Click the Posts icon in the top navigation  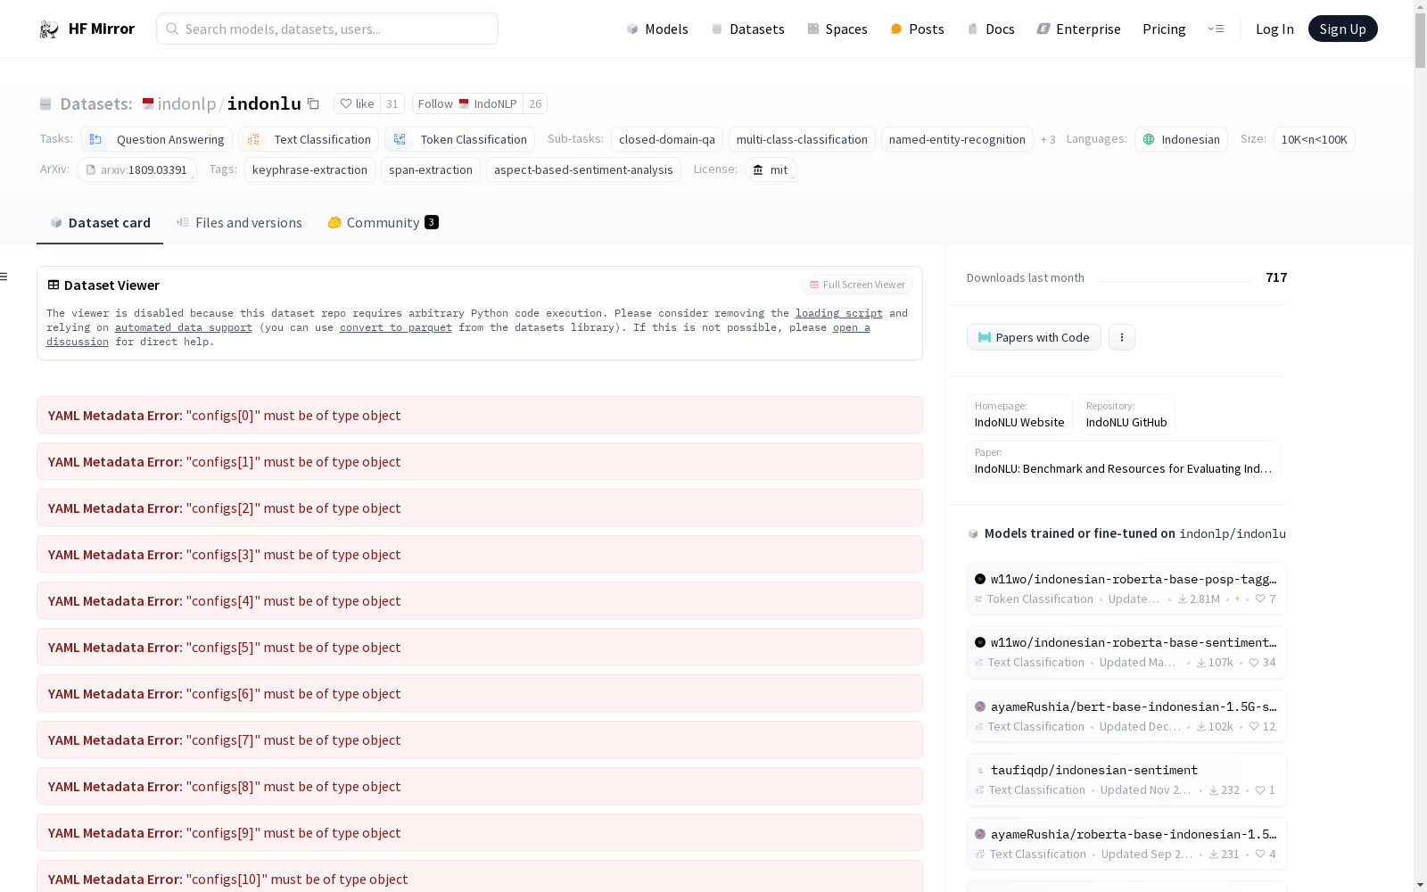(x=896, y=29)
